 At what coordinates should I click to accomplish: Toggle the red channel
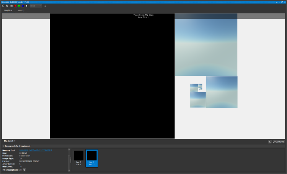(x=15, y=6)
